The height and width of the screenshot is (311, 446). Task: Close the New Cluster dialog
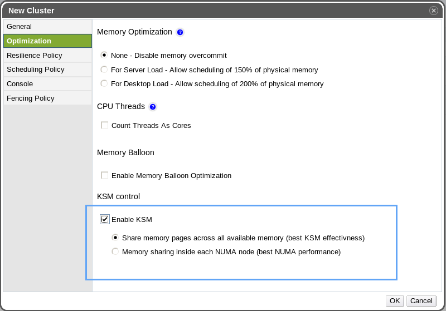click(433, 11)
